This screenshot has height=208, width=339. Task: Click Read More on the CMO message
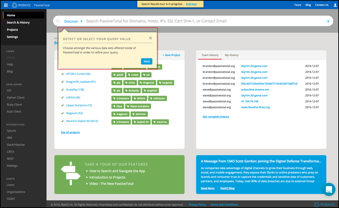click(207, 188)
